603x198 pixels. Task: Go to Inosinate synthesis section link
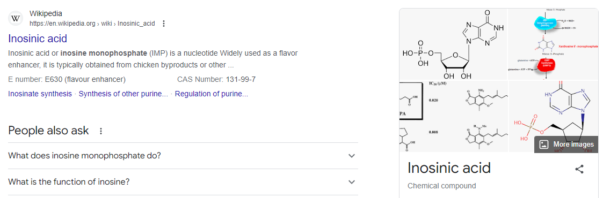pyautogui.click(x=40, y=94)
